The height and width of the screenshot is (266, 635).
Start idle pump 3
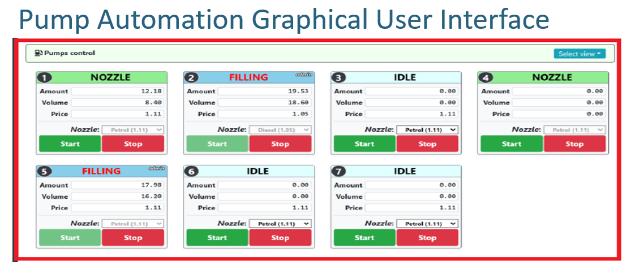click(364, 144)
